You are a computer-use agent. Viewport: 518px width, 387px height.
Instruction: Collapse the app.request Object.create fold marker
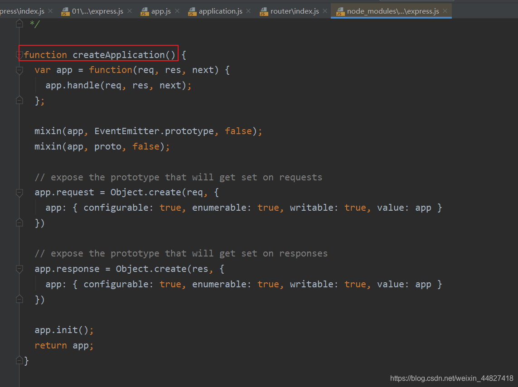(x=19, y=193)
